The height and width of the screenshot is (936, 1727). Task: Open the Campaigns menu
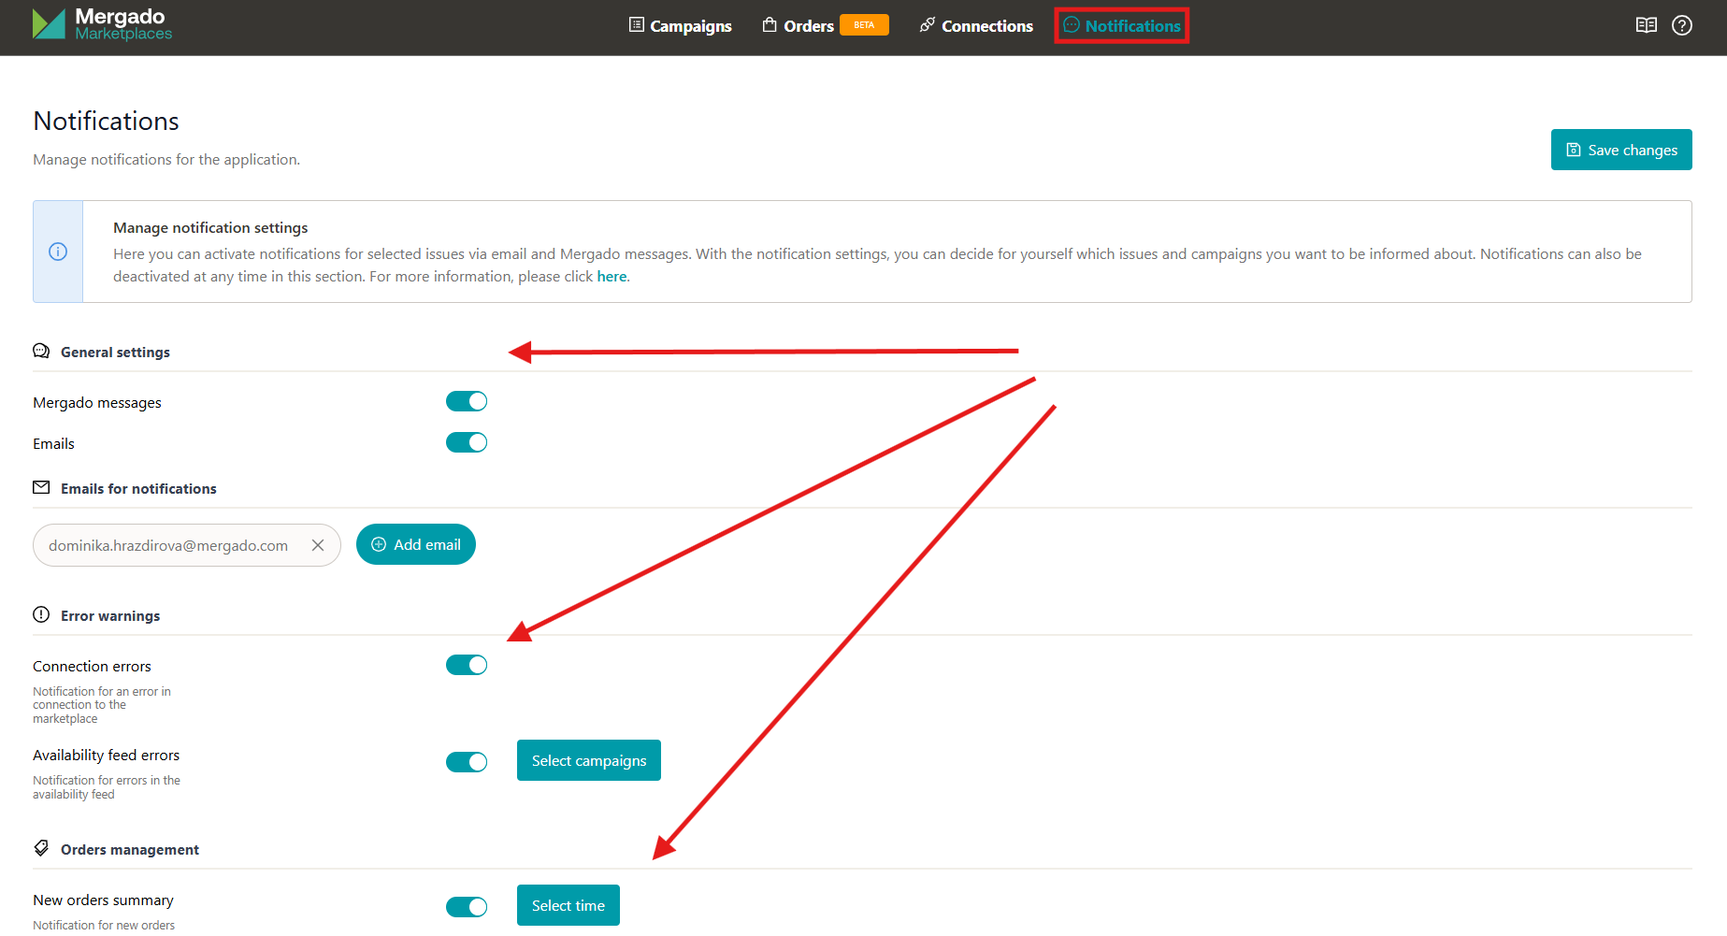pyautogui.click(x=681, y=26)
